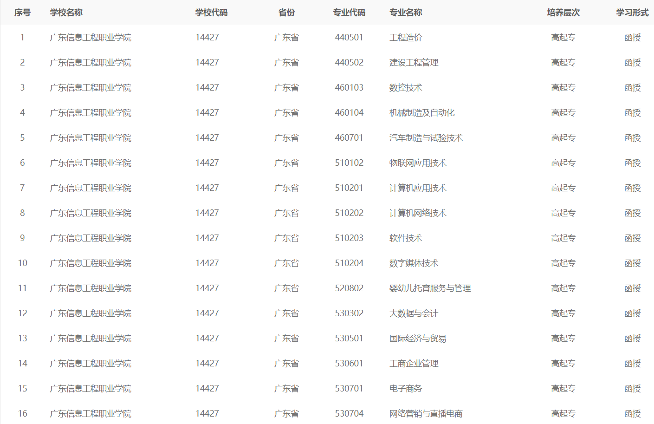Image resolution: width=654 pixels, height=424 pixels.
Task: Select major name 工程造价
Action: tap(406, 38)
